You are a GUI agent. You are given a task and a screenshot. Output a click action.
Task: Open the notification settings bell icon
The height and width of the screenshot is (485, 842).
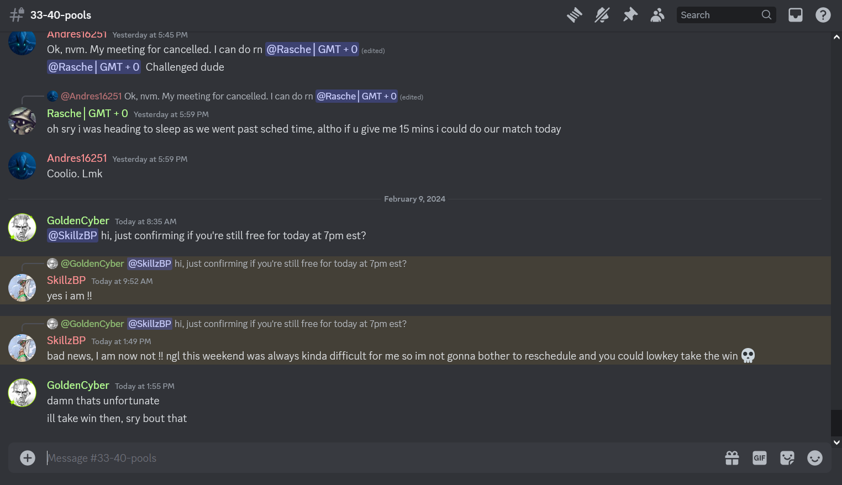tap(602, 15)
